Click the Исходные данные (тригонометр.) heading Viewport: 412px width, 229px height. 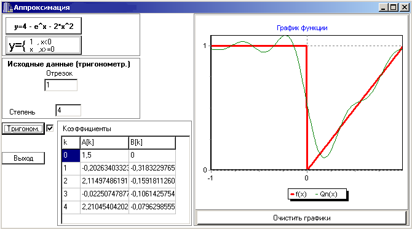(x=69, y=64)
